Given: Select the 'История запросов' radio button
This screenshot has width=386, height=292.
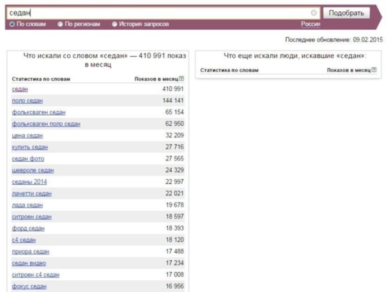Looking at the screenshot, I should point(114,24).
